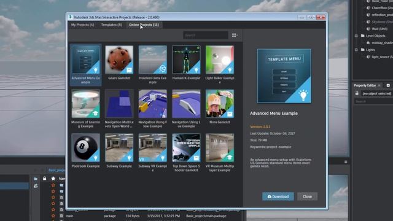Click the large Template Menu preview image
This screenshot has width=393, height=221.
tap(284, 76)
